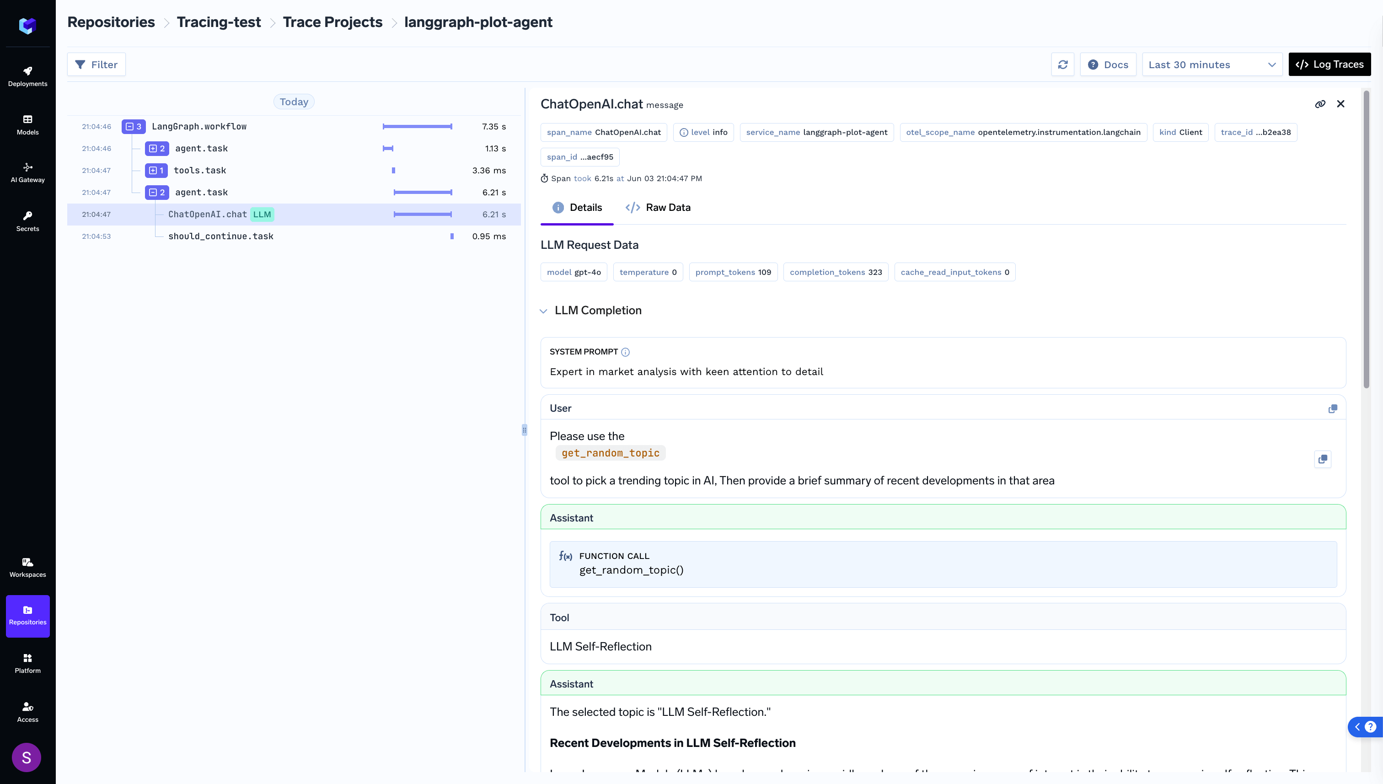Click the panel divider resize handle
Viewport: 1383px width, 784px height.
(x=525, y=430)
